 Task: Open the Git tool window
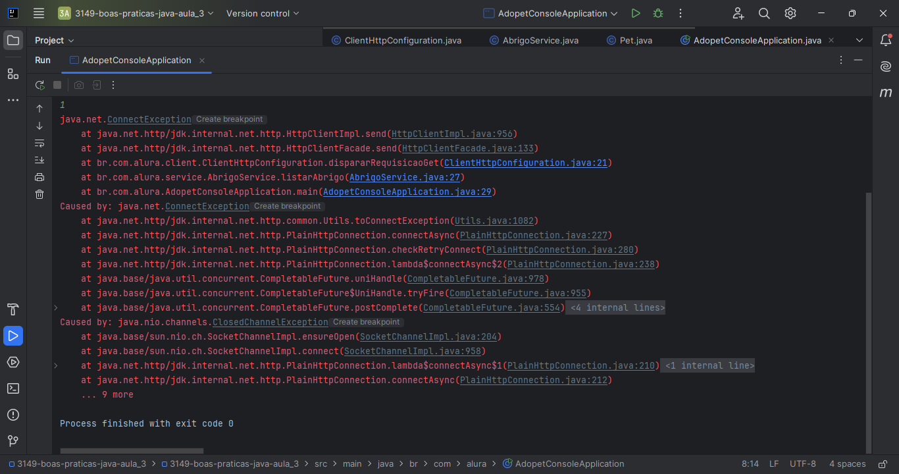[x=13, y=440]
